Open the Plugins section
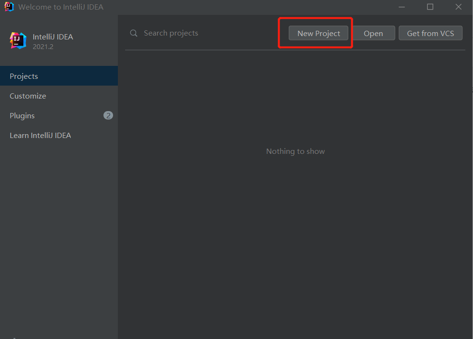The image size is (473, 339). click(22, 116)
